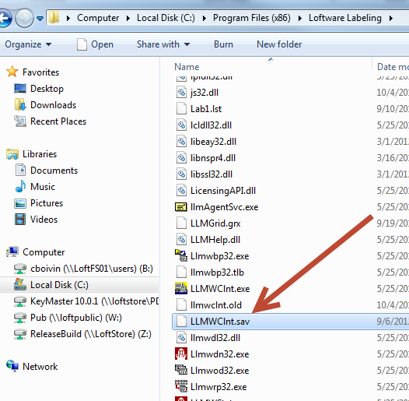This screenshot has width=409, height=401.
Task: Expand arrow after Local Disk (C:) breadcrumb
Action: pos(204,18)
